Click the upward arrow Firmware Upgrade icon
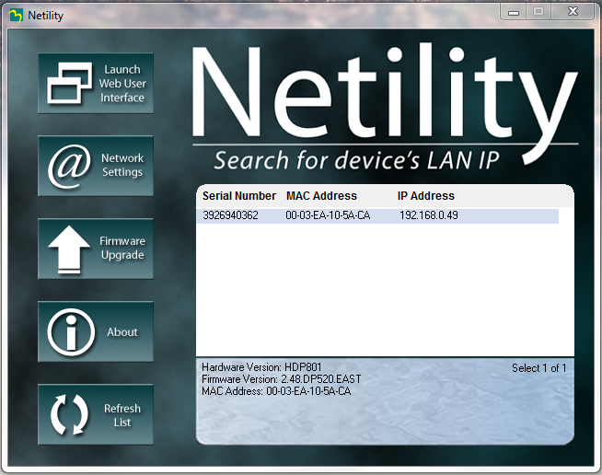 [69, 249]
